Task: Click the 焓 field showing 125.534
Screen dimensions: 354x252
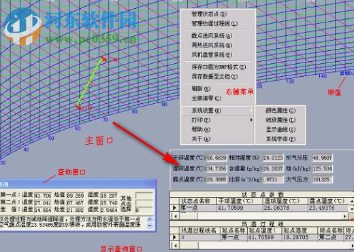Action: point(322,168)
